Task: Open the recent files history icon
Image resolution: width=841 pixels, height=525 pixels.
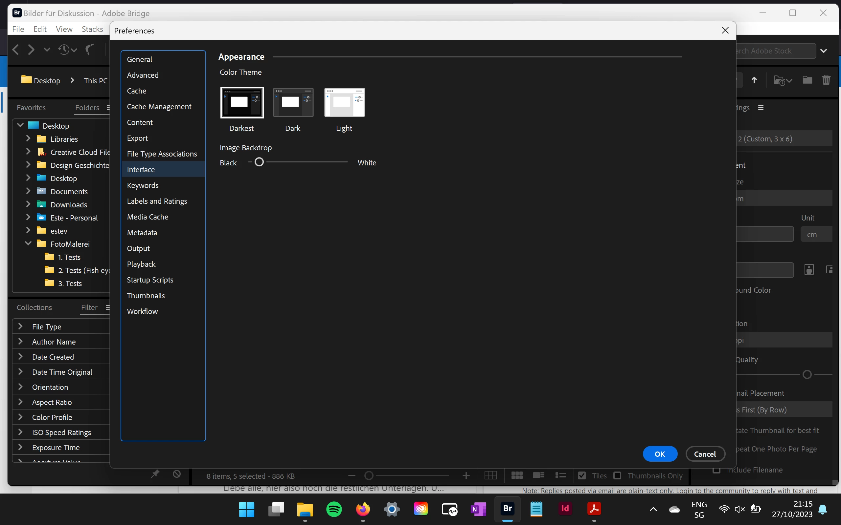Action: coord(64,50)
